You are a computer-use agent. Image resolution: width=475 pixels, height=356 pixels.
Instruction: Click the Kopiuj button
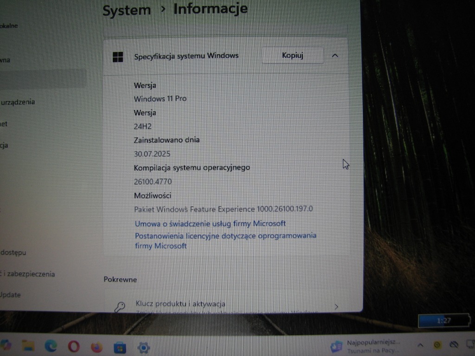(293, 56)
